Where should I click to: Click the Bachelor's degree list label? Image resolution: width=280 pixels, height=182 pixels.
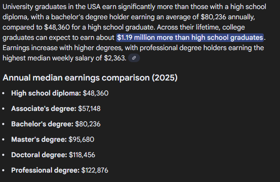pyautogui.click(x=42, y=124)
